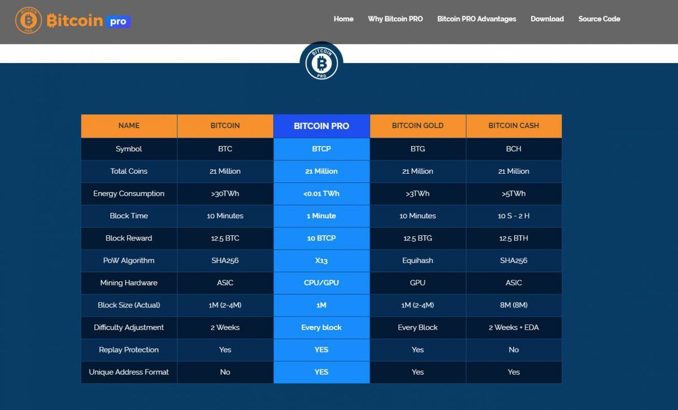Select the Symbol row label

(129, 149)
